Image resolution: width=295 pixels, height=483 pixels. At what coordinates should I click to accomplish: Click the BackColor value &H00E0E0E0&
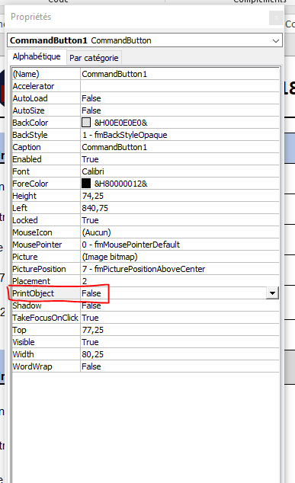[x=121, y=123]
